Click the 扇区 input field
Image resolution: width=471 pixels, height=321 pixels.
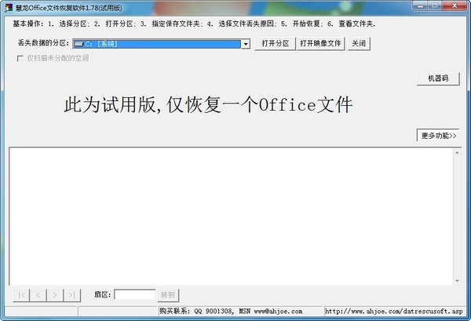tap(135, 294)
